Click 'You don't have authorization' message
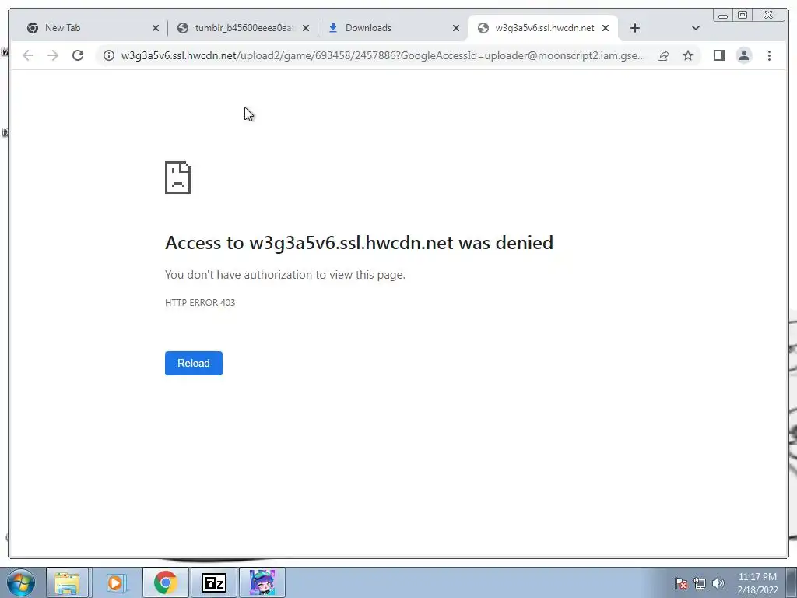This screenshot has height=598, width=797. (x=285, y=275)
